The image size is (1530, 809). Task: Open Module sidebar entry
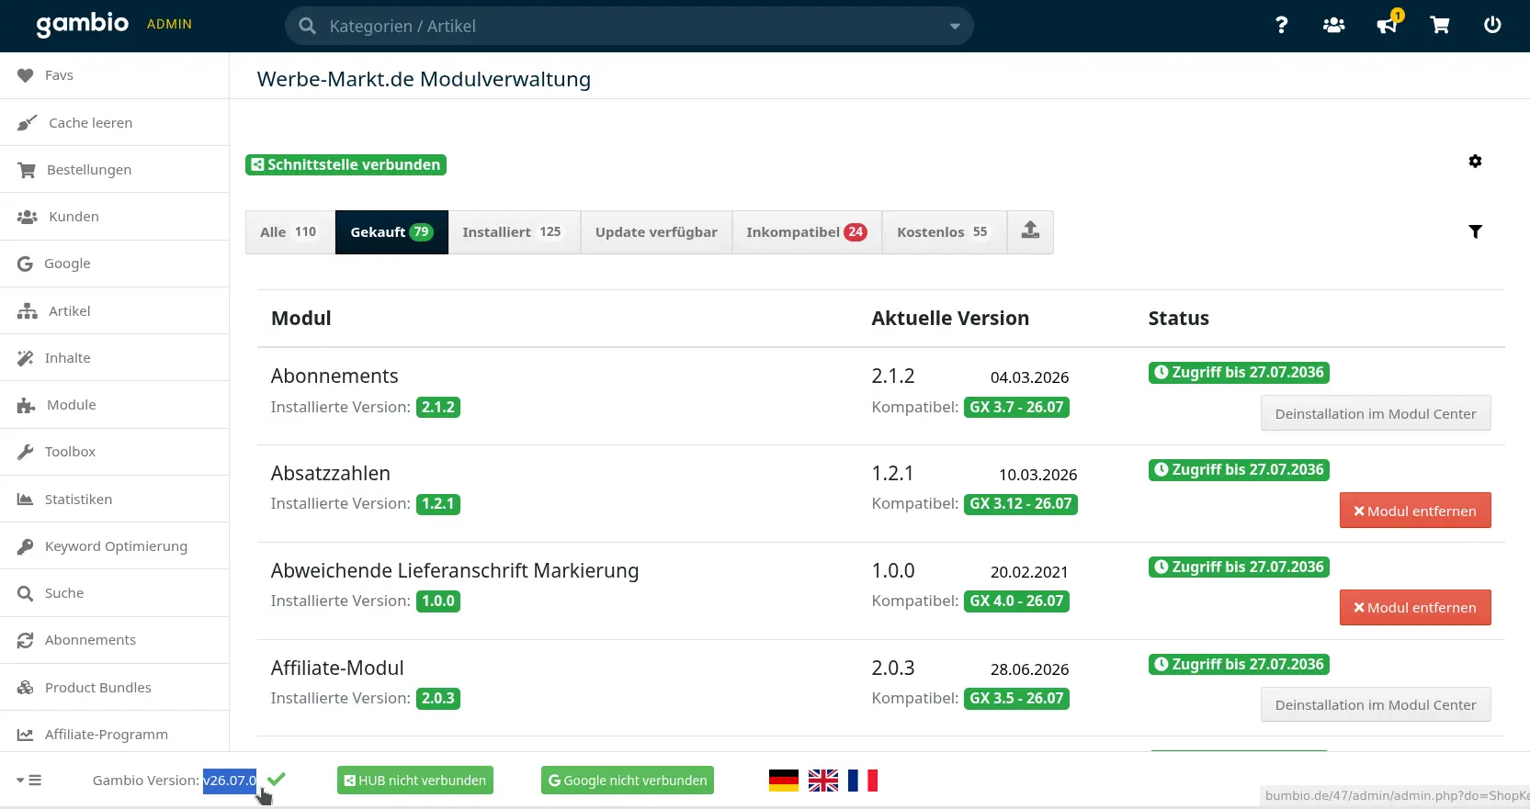click(115, 405)
